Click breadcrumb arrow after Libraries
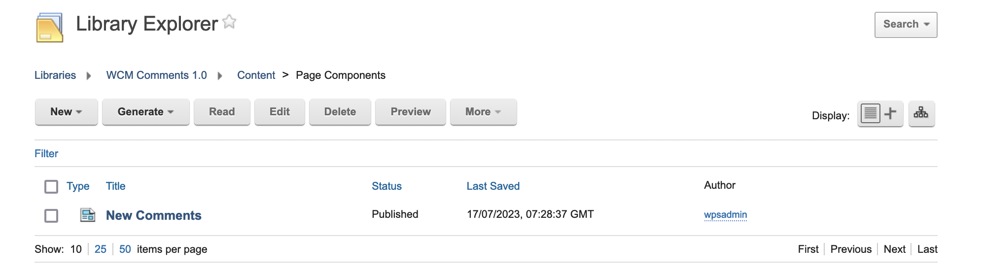The image size is (981, 273). (89, 76)
